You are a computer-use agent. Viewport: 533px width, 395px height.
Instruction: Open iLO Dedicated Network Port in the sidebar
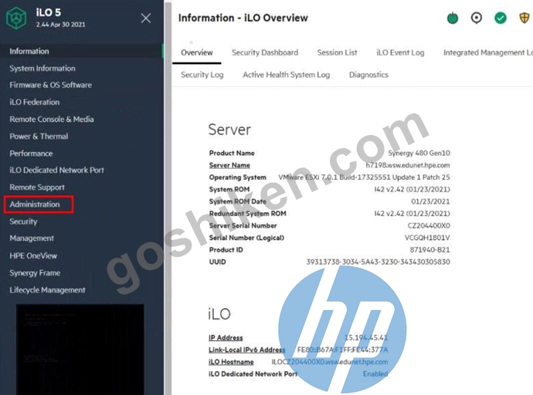click(56, 170)
